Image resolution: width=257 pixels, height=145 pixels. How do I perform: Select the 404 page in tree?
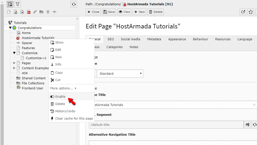(25, 73)
